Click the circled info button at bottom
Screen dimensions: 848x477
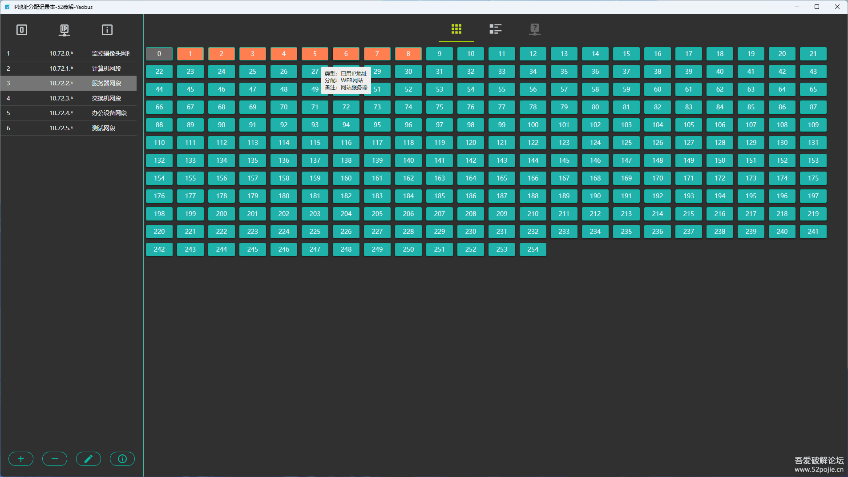coord(122,459)
